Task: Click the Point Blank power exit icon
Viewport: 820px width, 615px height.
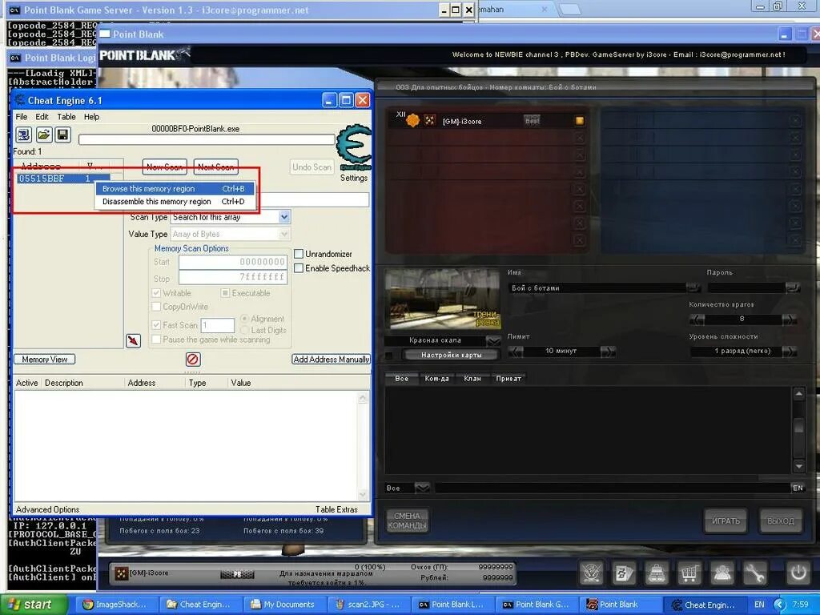Action: 798,573
